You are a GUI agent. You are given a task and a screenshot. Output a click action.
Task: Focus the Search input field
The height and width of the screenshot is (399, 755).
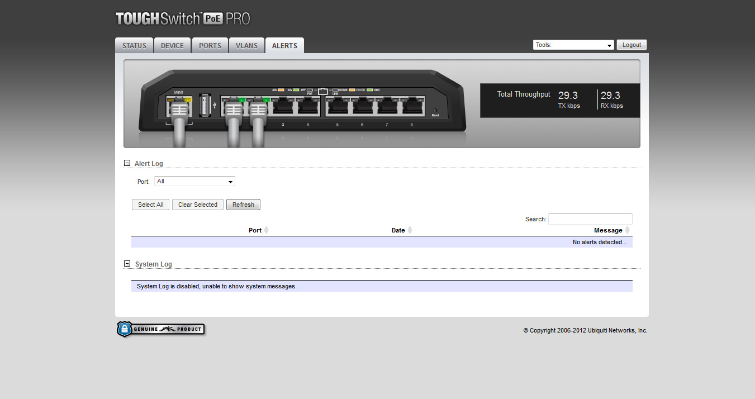[590, 219]
